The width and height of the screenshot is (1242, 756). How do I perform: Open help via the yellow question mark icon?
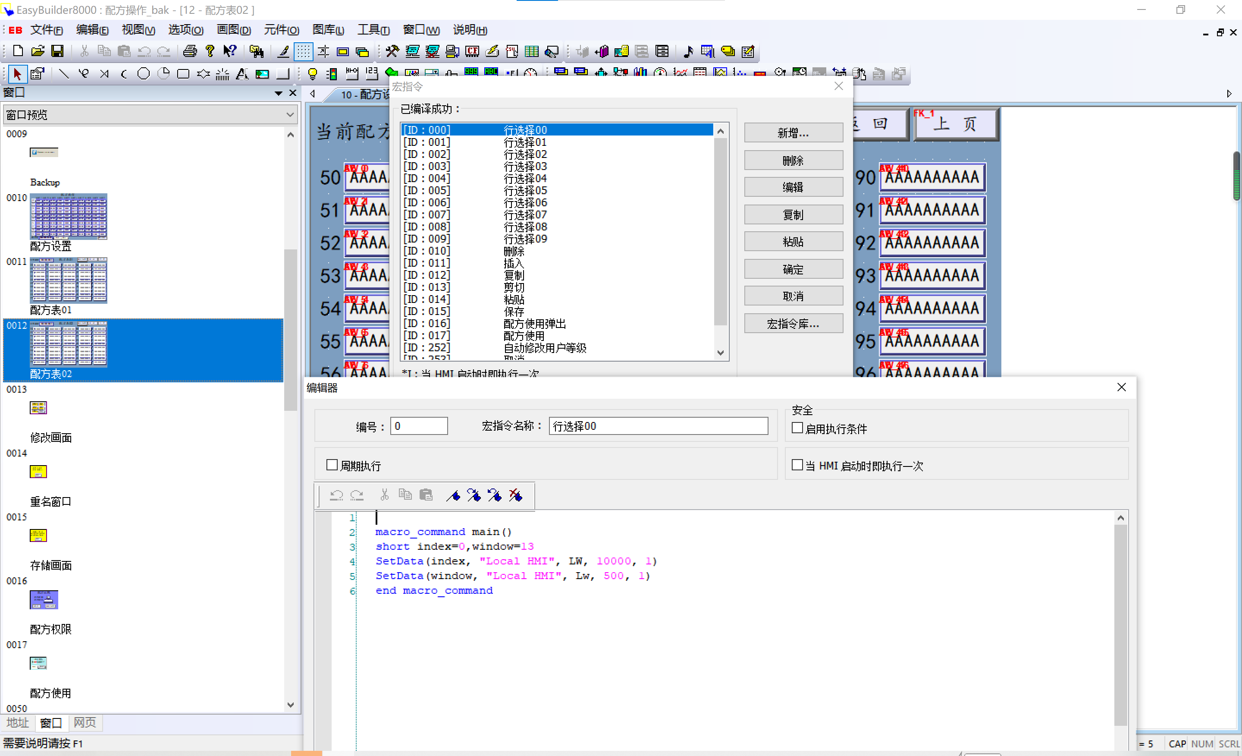[x=210, y=51]
